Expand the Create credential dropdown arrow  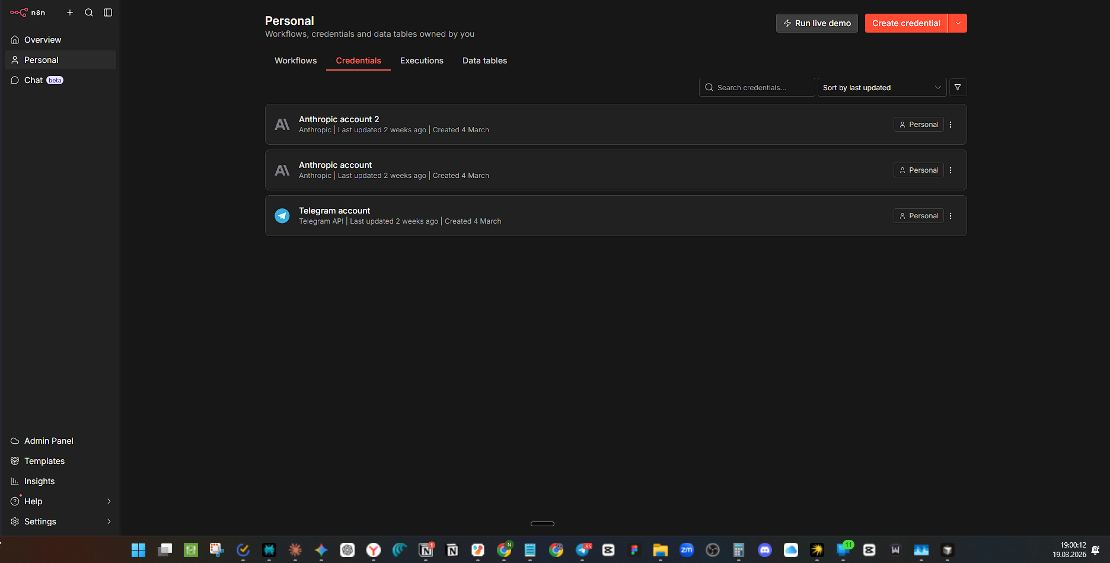coord(958,23)
